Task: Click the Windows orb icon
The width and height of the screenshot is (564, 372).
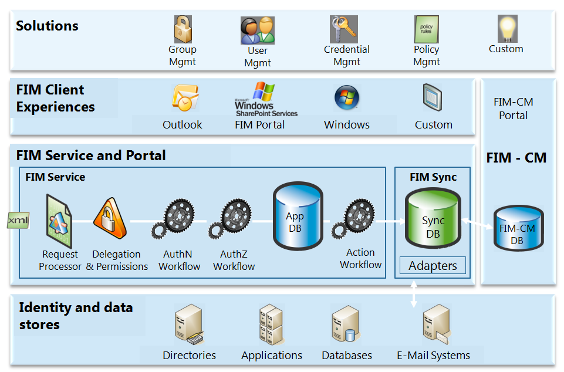Action: tap(347, 99)
